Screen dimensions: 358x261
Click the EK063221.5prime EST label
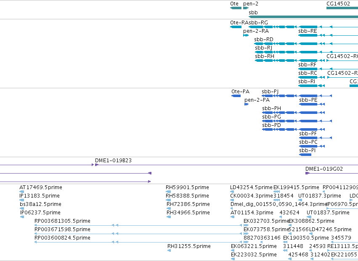tap(254, 246)
